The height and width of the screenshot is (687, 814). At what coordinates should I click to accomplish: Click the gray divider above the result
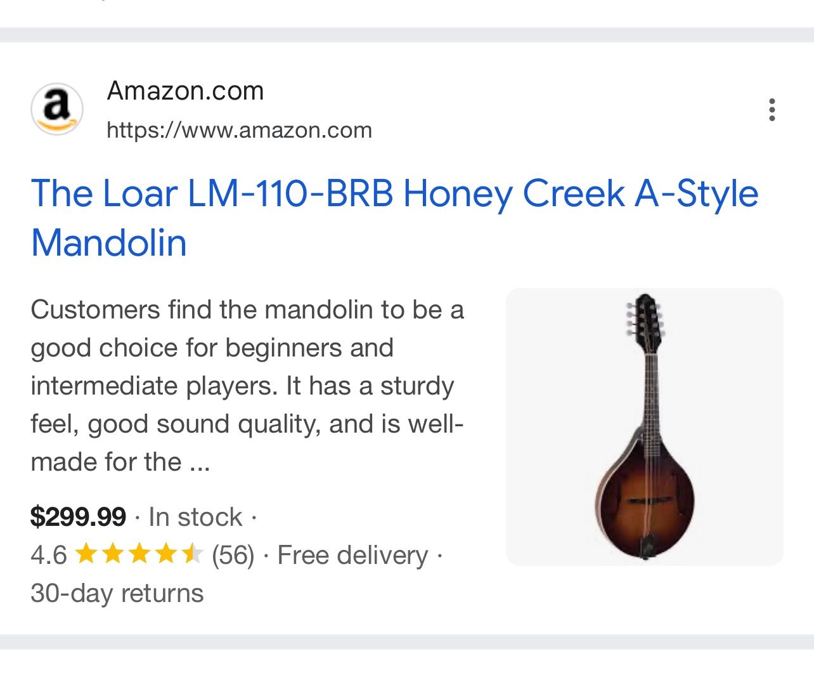click(407, 35)
